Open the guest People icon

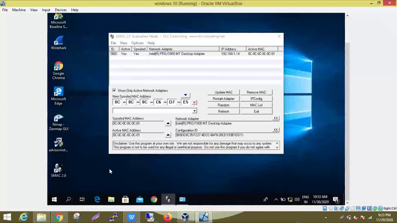click(265, 199)
